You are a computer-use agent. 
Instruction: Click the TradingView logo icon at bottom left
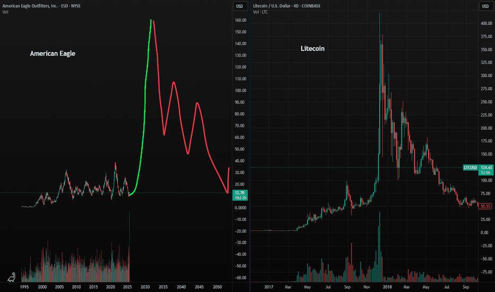tap(11, 277)
